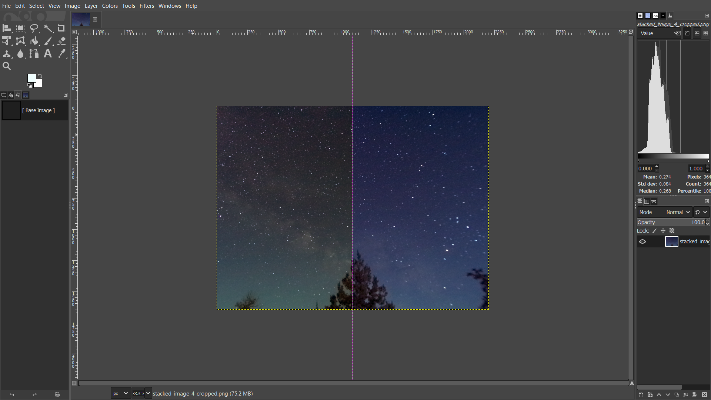Open Patterns tab in right dock
This screenshot has width=711, height=400.
[x=648, y=16]
